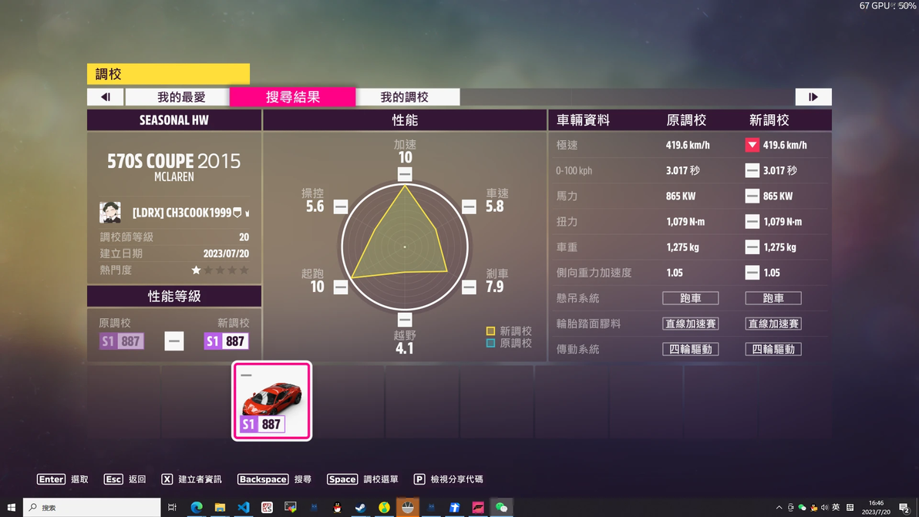919x517 pixels.
Task: Click the performance radar chart
Action: [x=405, y=247]
